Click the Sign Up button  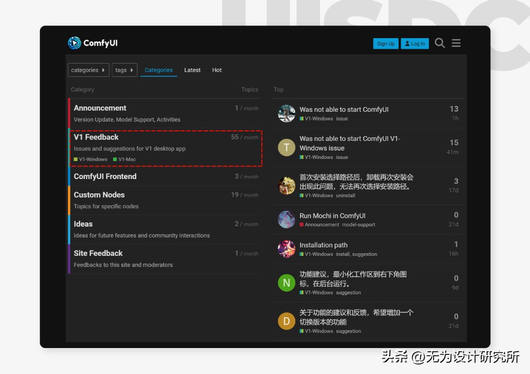386,43
